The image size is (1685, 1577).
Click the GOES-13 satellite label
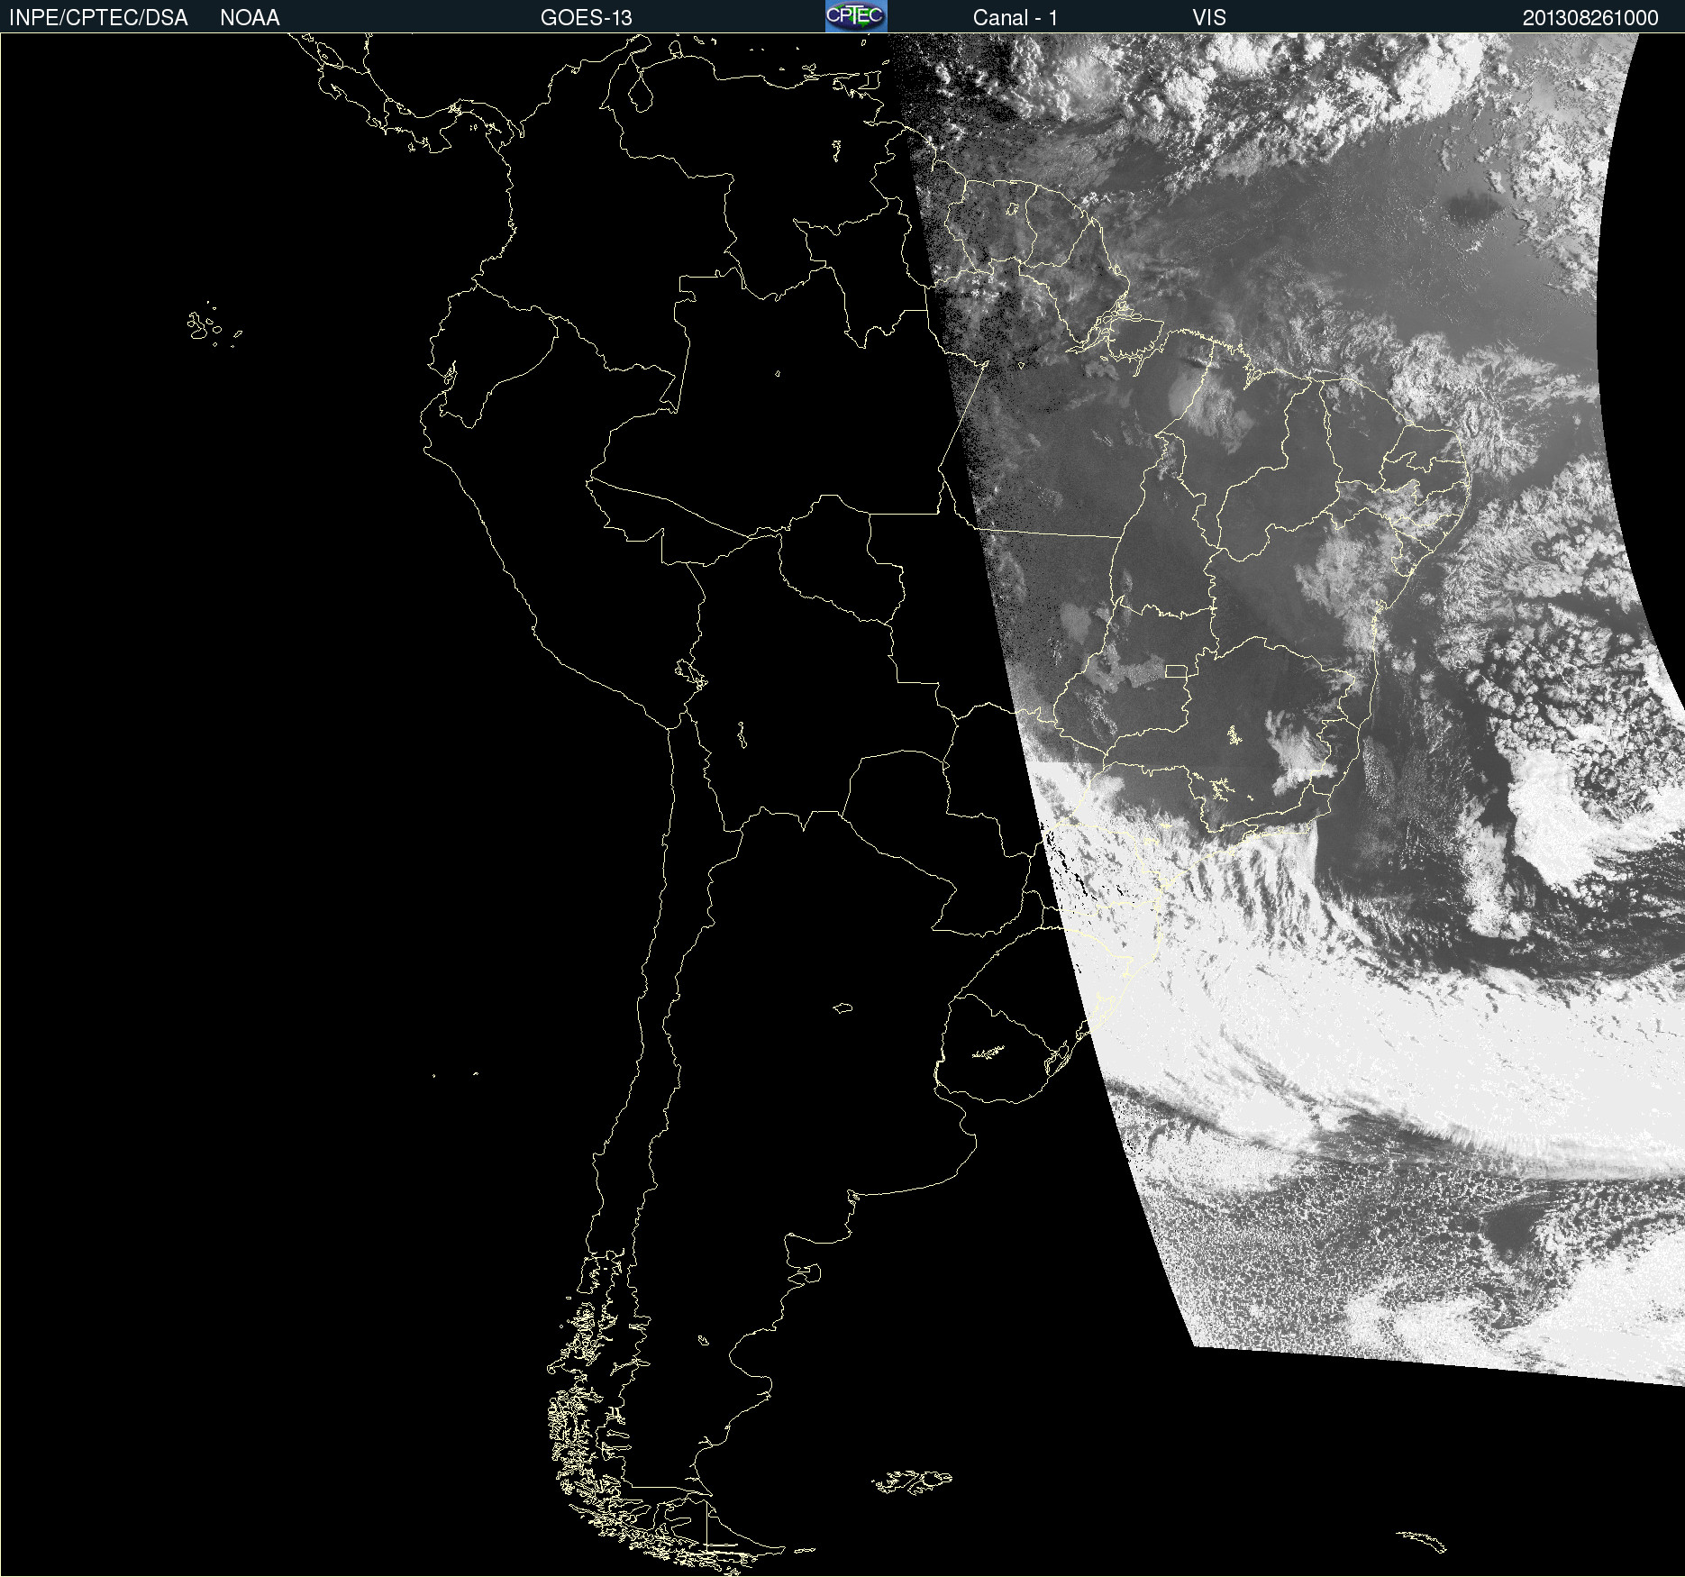click(587, 18)
